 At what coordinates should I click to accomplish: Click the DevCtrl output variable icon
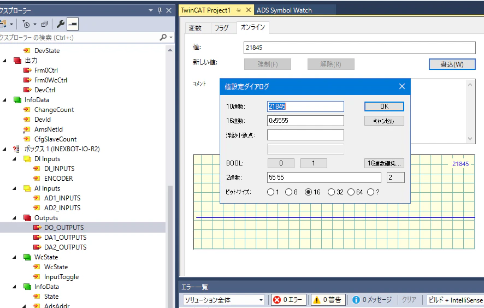tap(27, 90)
